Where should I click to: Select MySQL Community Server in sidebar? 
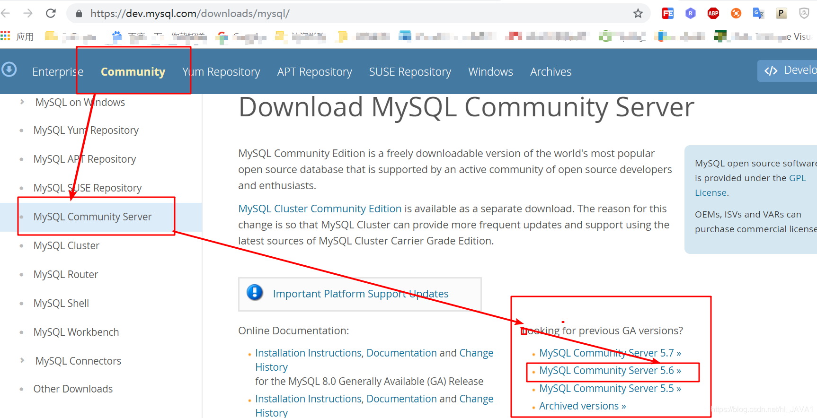coord(93,217)
